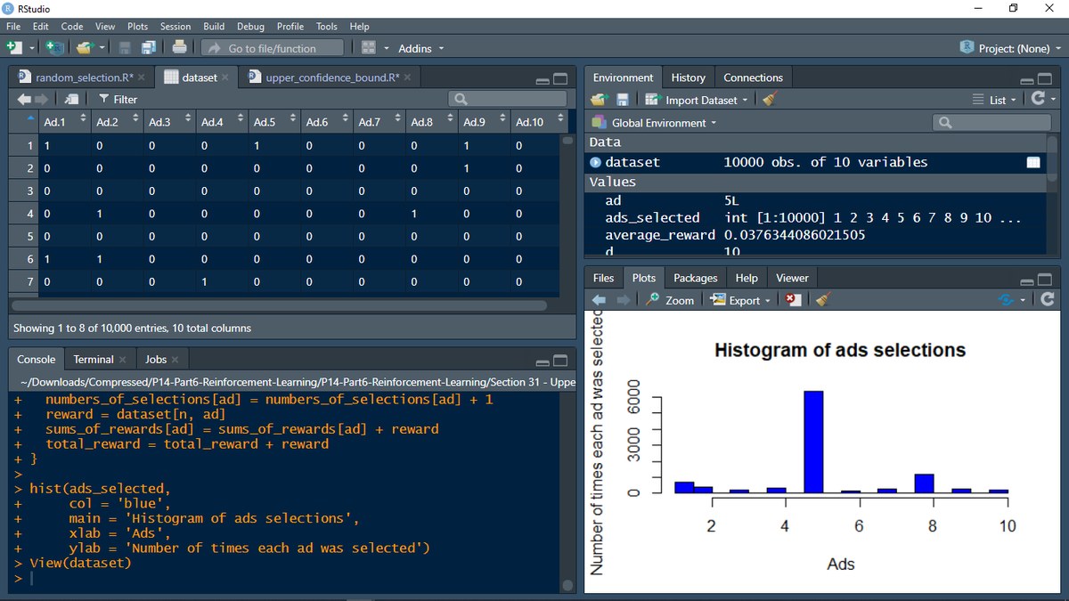This screenshot has height=601, width=1069.
Task: Close the random_selection.R* tab
Action: (142, 77)
